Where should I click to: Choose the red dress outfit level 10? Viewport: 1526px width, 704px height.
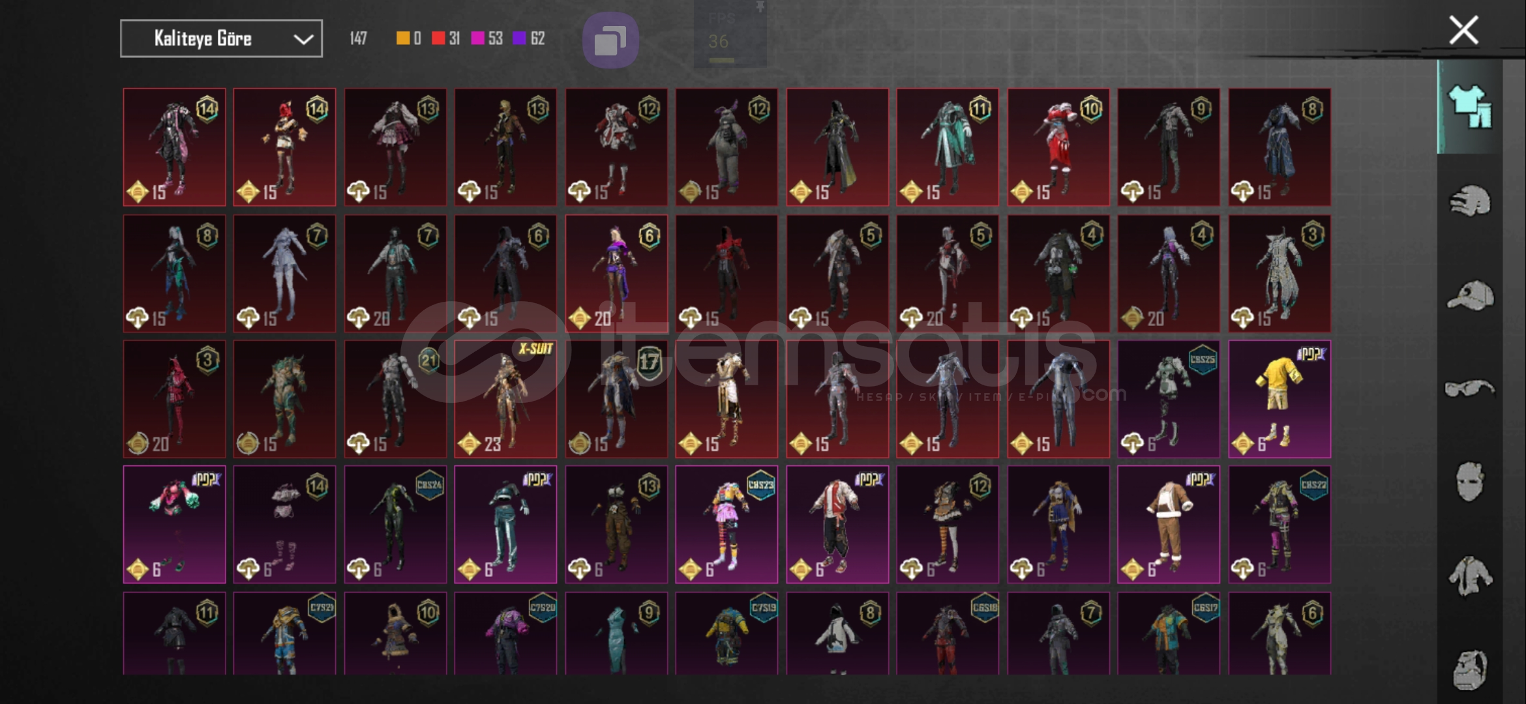pyautogui.click(x=1058, y=147)
